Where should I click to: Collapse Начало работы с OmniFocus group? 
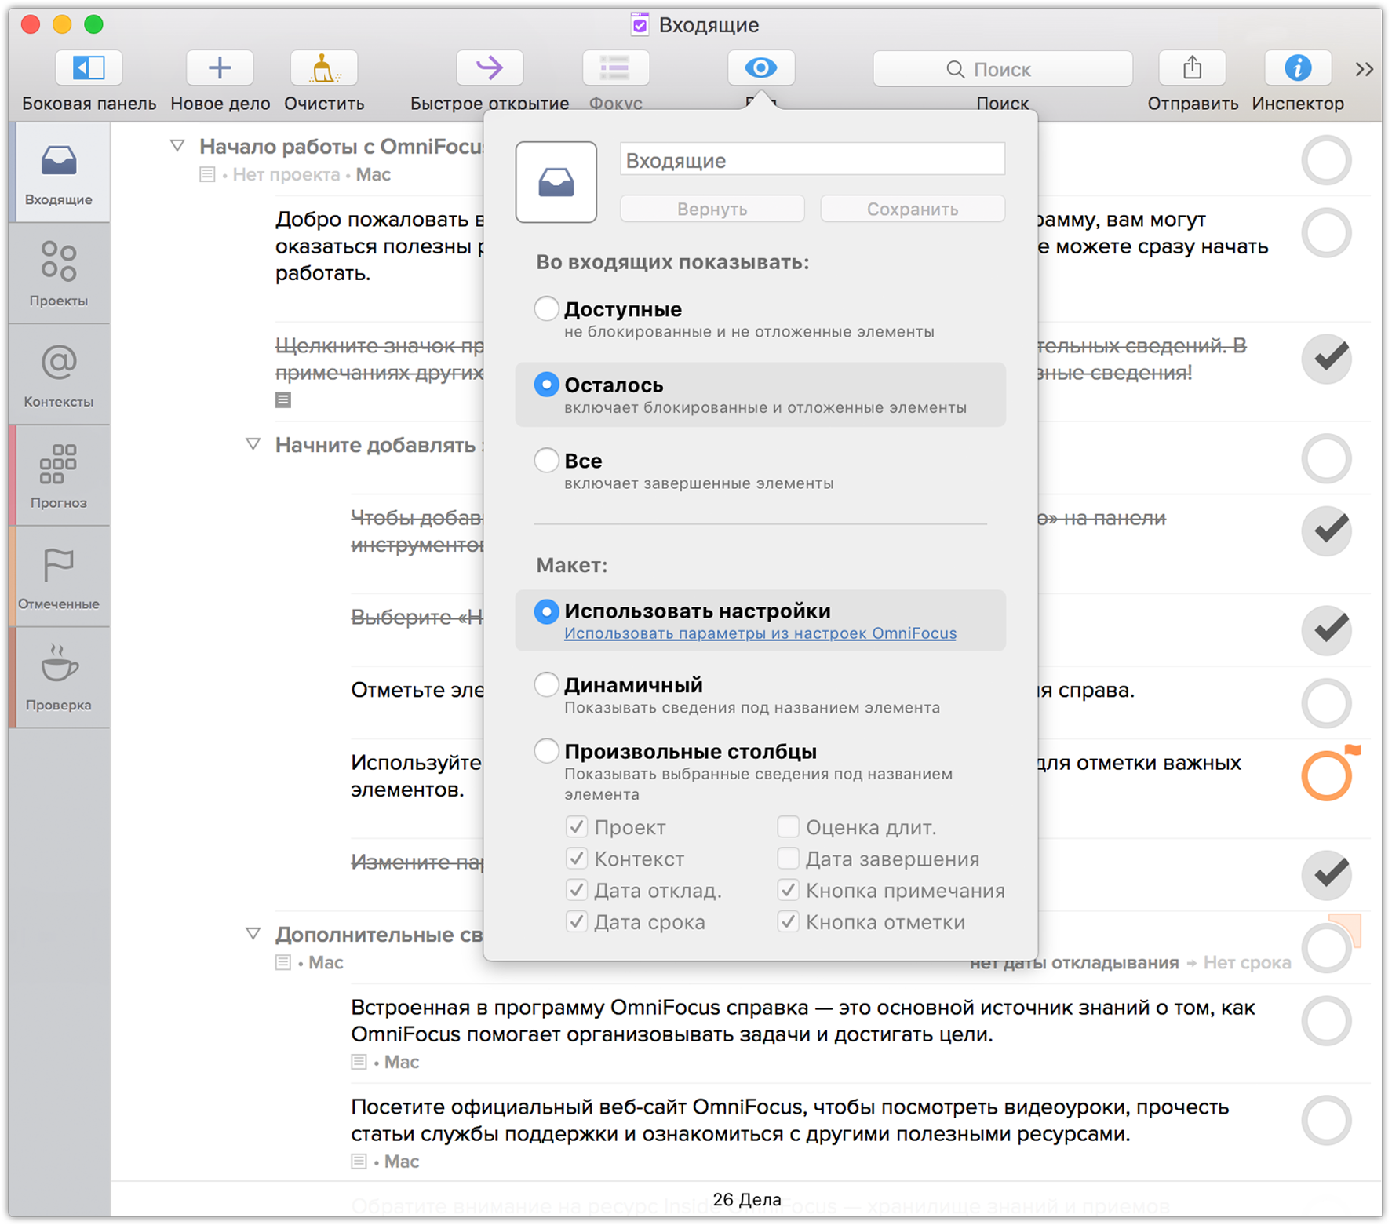click(x=178, y=146)
